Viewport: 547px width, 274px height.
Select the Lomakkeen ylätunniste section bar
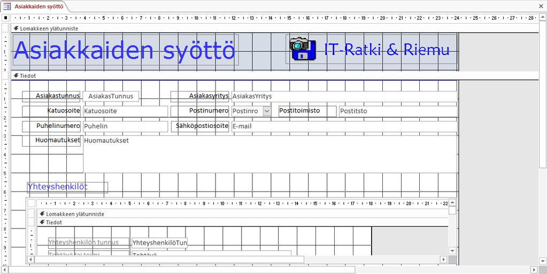coord(275,28)
